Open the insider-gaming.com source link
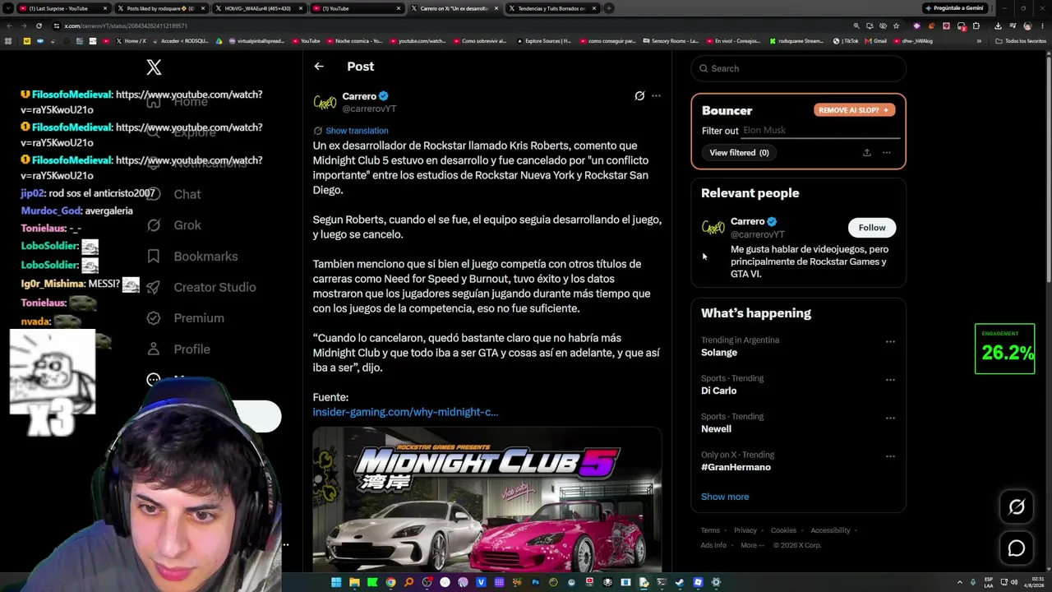This screenshot has height=592, width=1052. pos(405,412)
